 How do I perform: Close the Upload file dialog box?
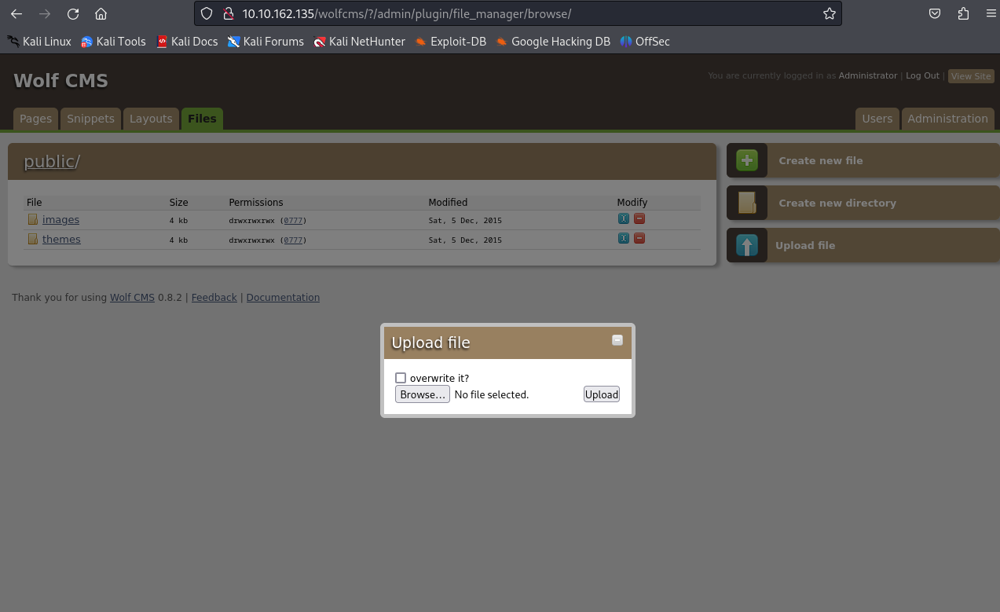click(617, 340)
